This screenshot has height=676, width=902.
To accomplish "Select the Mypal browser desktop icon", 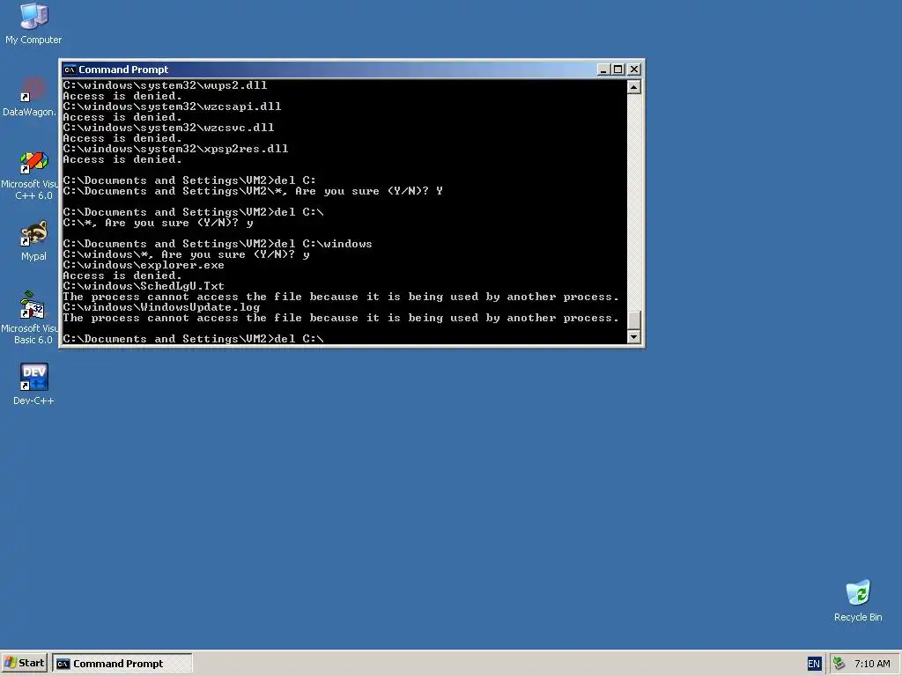I will click(33, 241).
